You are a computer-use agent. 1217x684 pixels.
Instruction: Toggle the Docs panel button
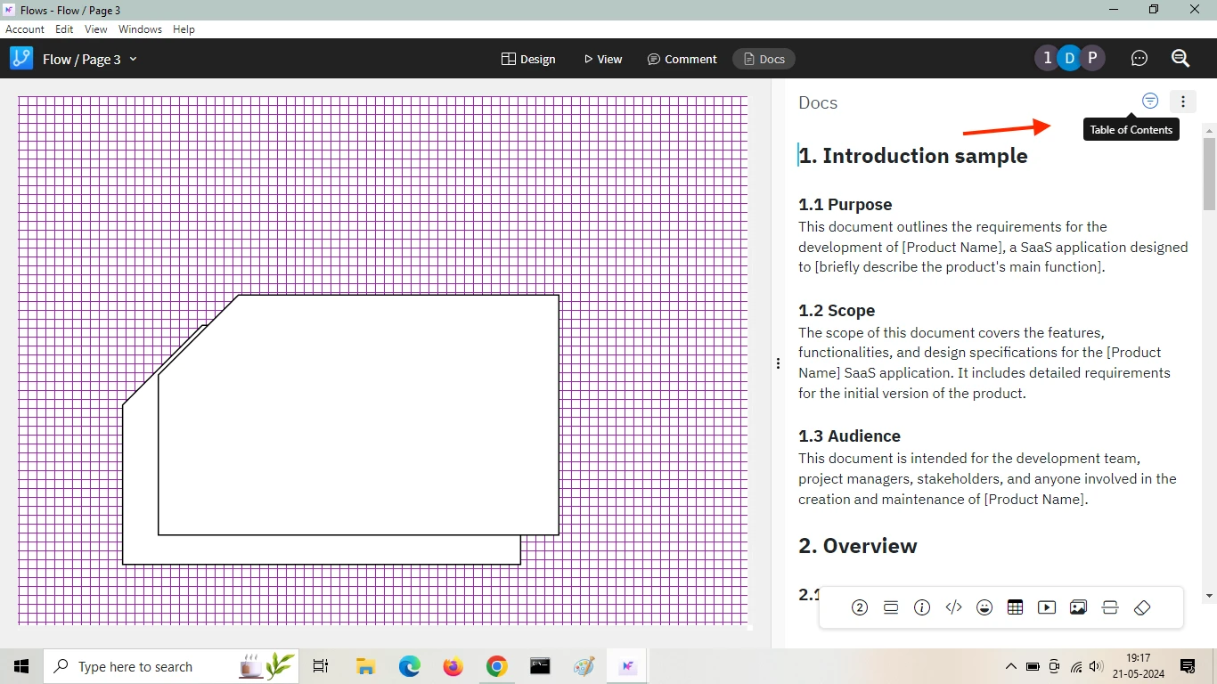[763, 59]
